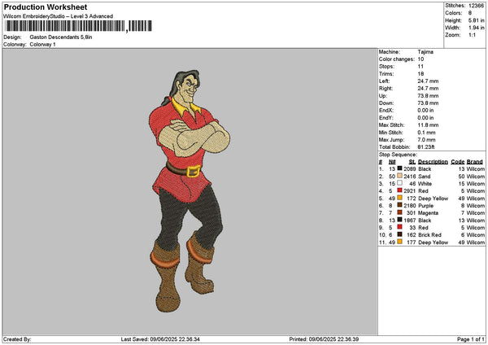Select the Stitches value '12366'
This screenshot has width=488, height=345.
pyautogui.click(x=476, y=6)
